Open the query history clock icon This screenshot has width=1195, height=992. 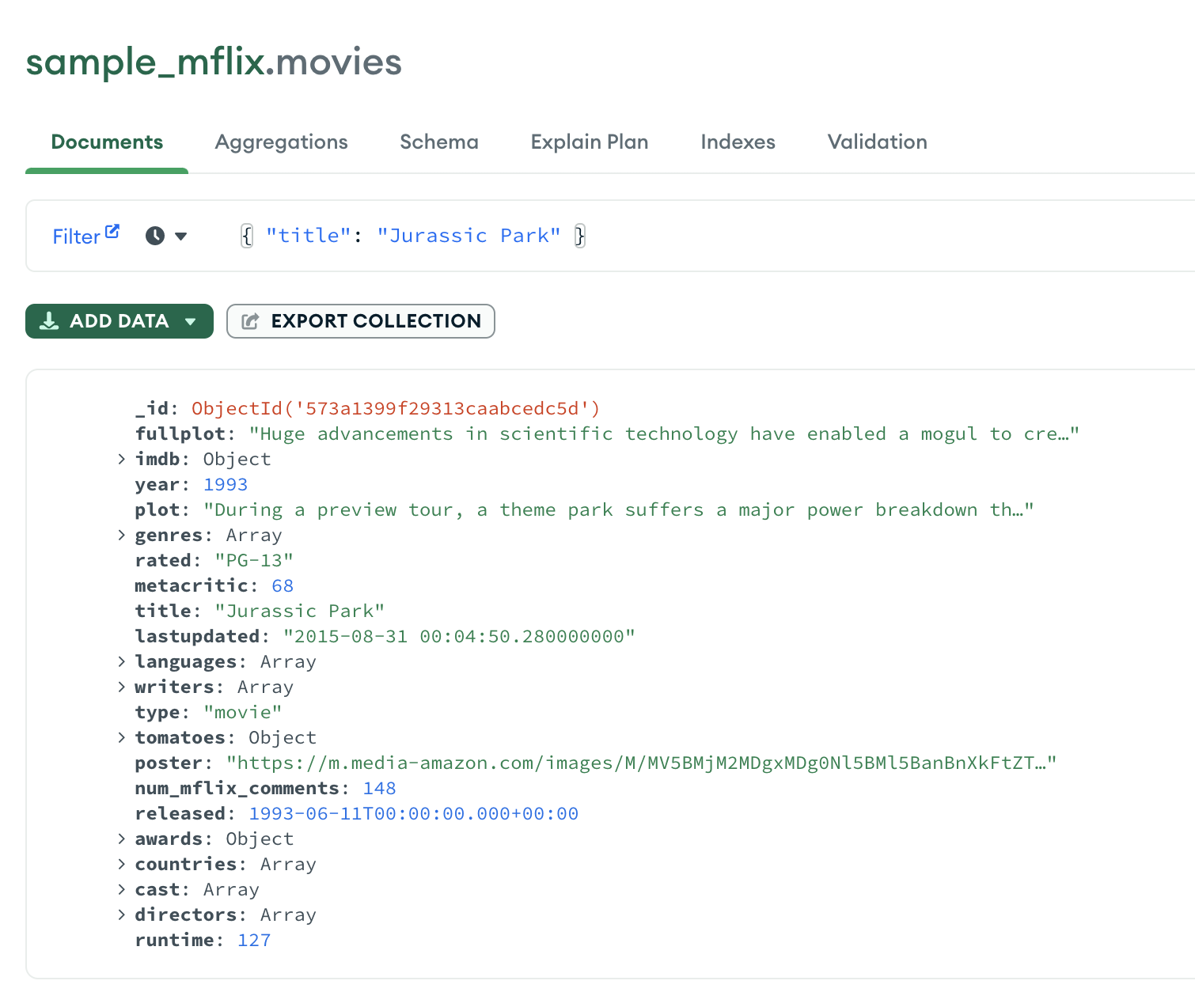coord(155,236)
